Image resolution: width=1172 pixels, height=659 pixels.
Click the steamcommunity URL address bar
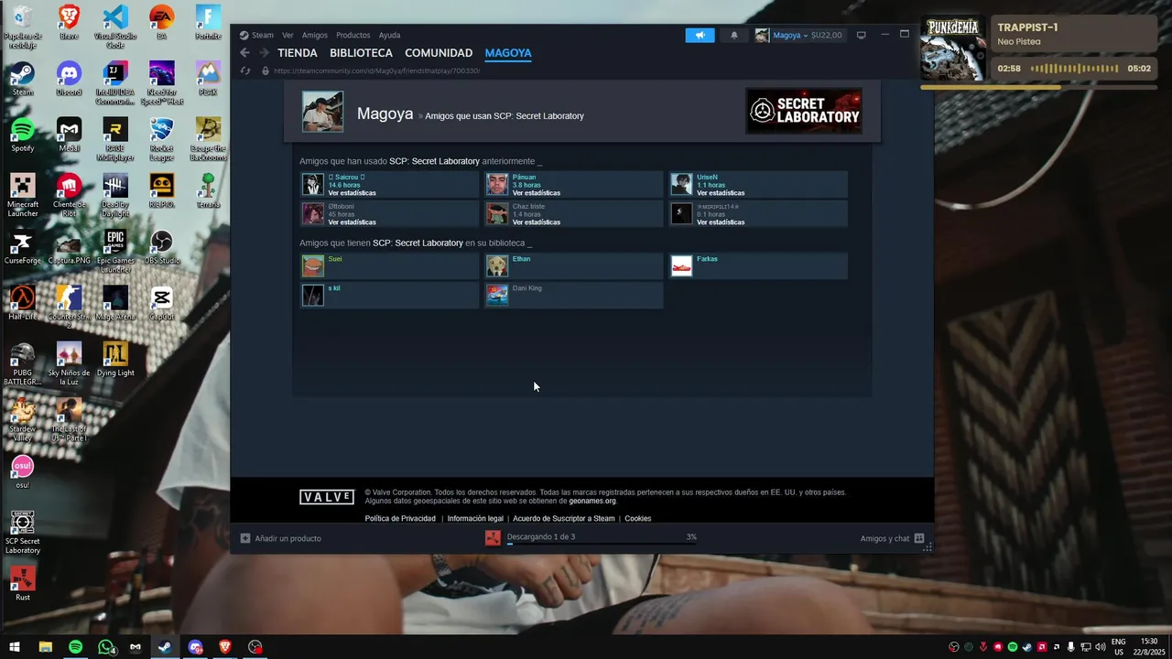(376, 70)
